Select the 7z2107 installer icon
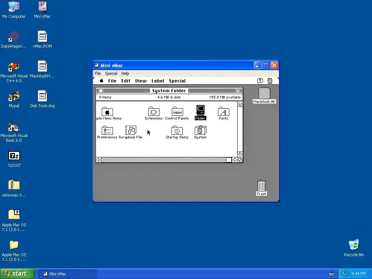 point(14,159)
